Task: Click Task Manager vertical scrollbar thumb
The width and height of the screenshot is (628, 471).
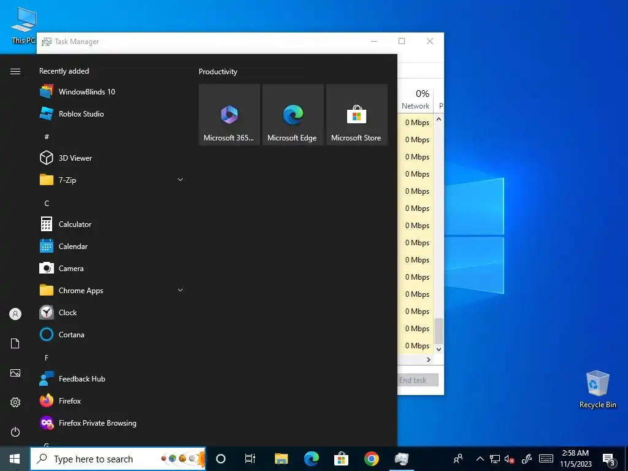Action: (x=439, y=331)
